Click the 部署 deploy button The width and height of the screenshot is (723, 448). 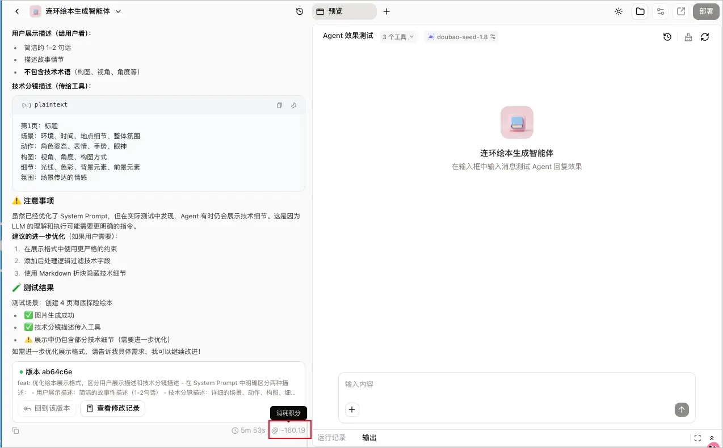tap(706, 11)
